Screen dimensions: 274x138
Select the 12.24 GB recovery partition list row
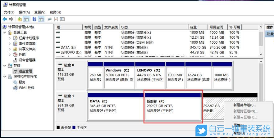tap(157, 37)
